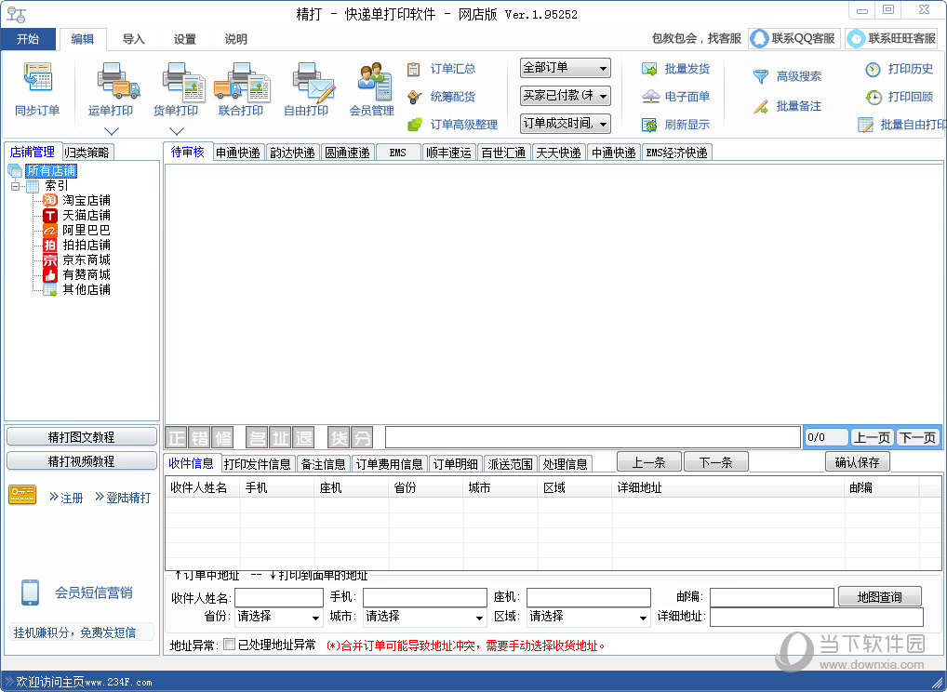Open the 区域 district dropdown
Image resolution: width=947 pixels, height=692 pixels.
(588, 617)
